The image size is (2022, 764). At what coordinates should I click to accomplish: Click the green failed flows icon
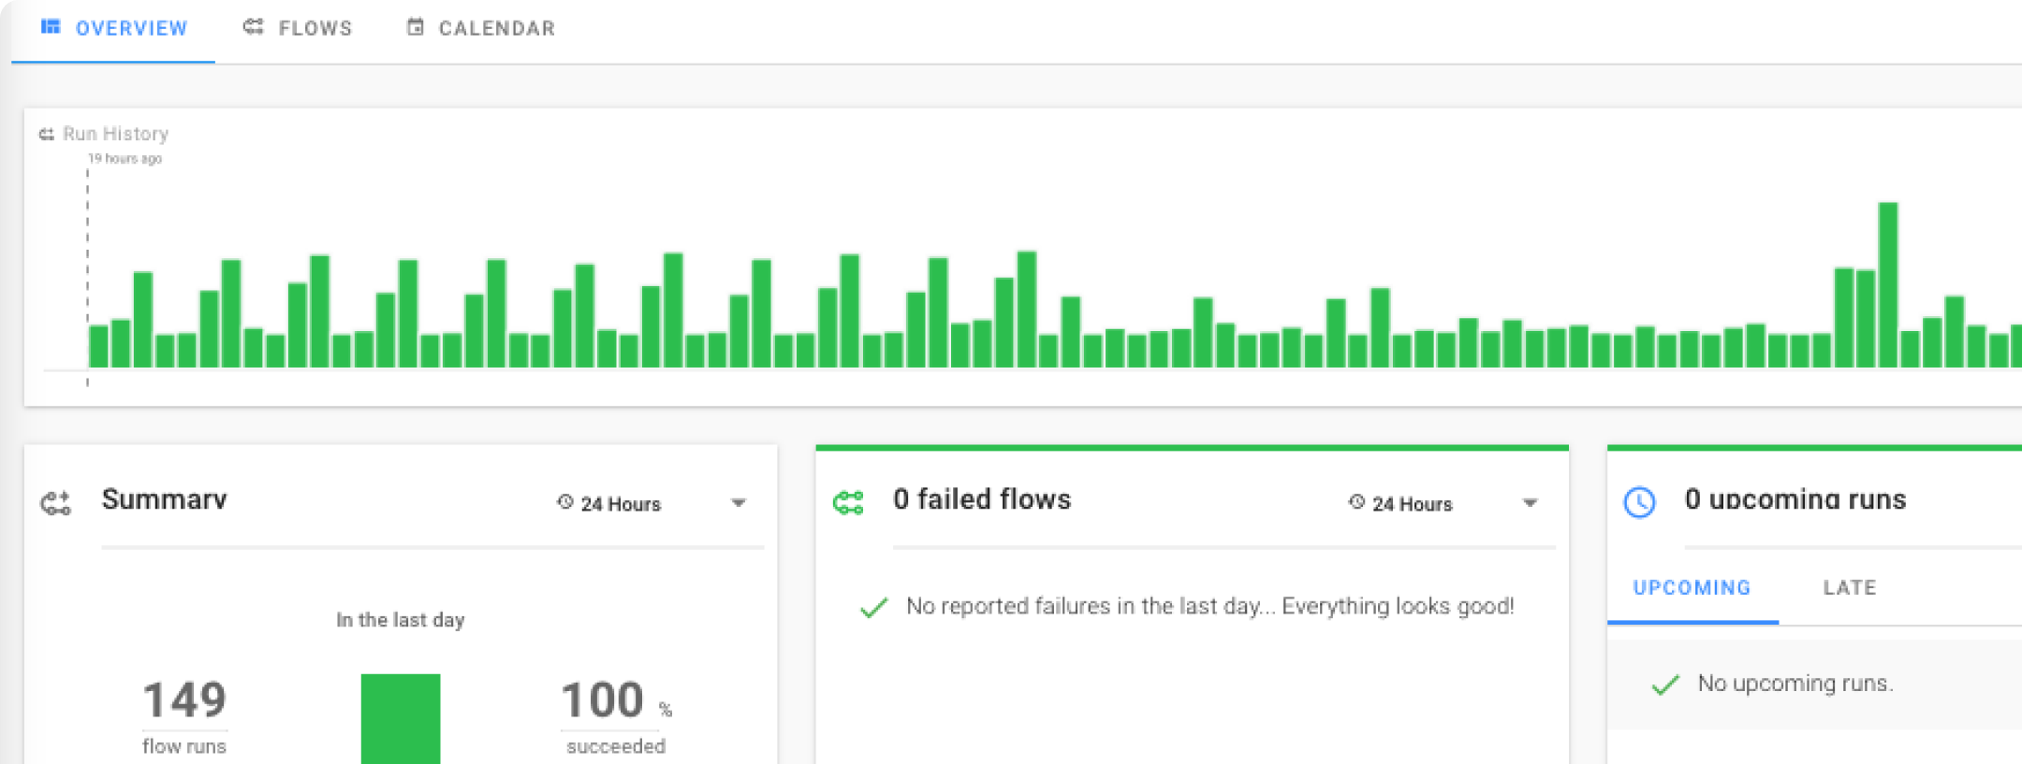pos(848,503)
